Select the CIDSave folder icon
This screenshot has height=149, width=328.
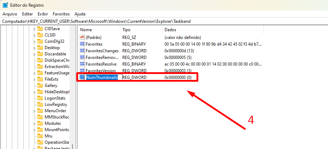40,29
